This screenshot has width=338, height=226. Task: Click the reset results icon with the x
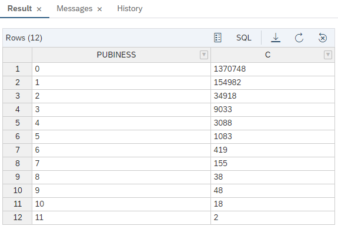[x=323, y=38]
